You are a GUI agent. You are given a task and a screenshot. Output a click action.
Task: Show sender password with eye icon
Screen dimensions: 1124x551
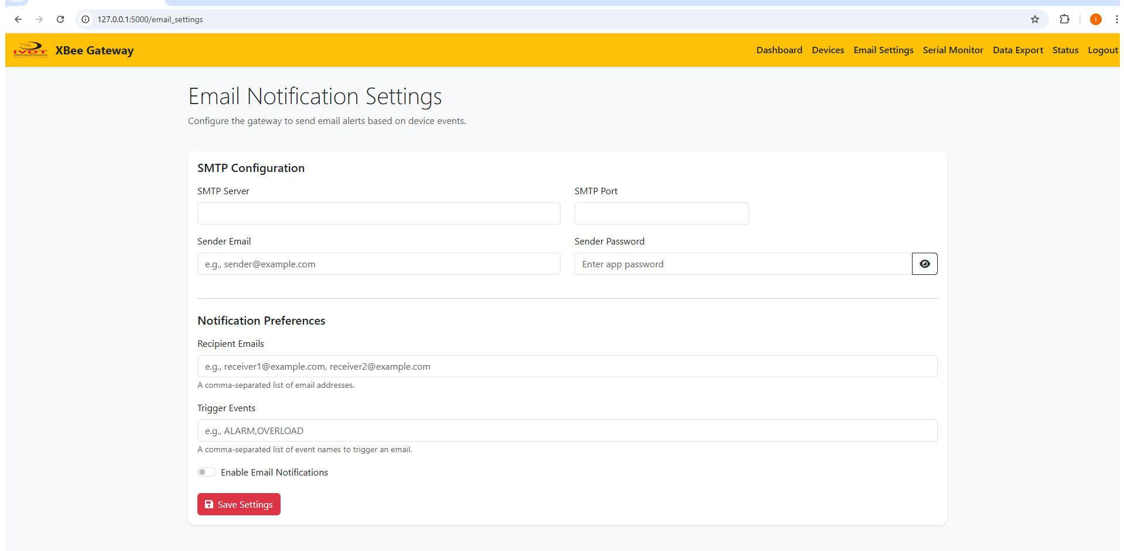(x=924, y=264)
